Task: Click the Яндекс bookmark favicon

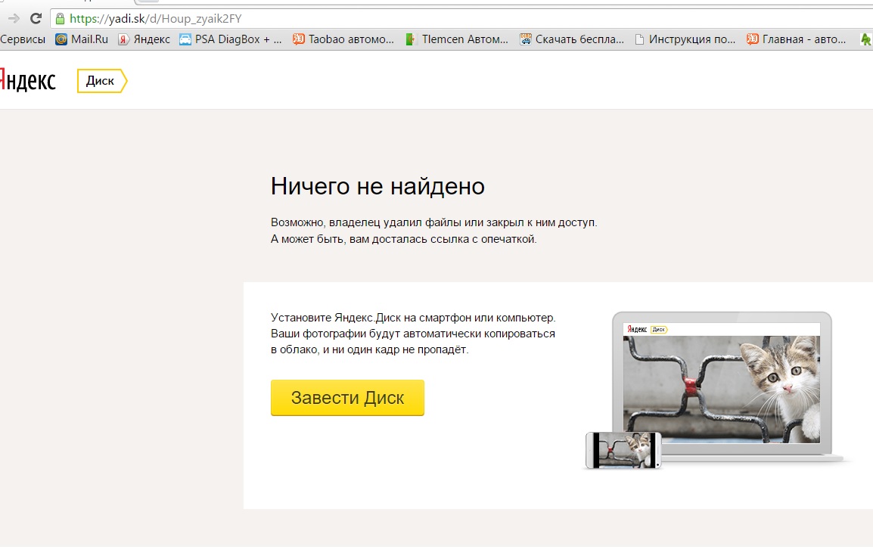Action: coord(123,39)
